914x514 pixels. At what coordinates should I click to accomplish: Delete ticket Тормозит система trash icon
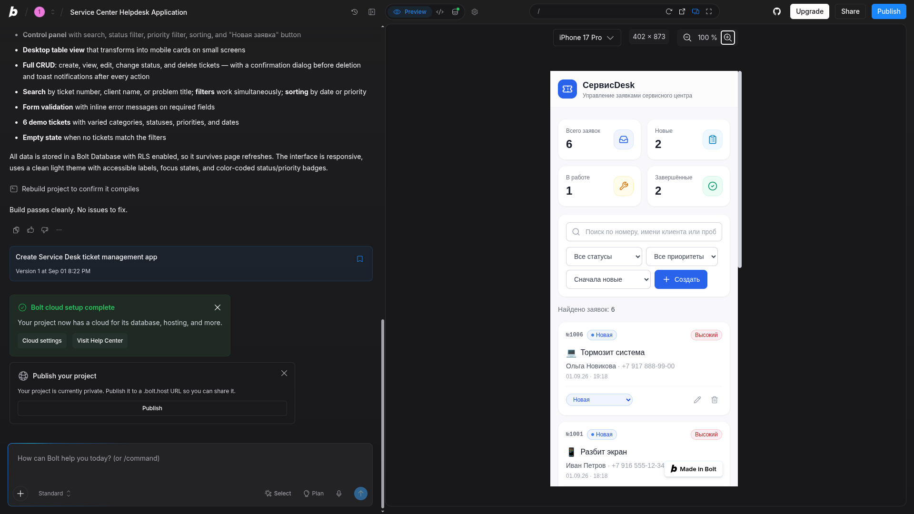[x=715, y=400]
